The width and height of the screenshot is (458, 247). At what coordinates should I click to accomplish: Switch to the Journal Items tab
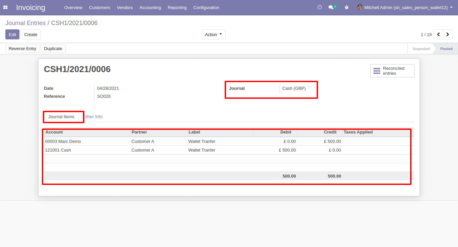click(x=61, y=117)
